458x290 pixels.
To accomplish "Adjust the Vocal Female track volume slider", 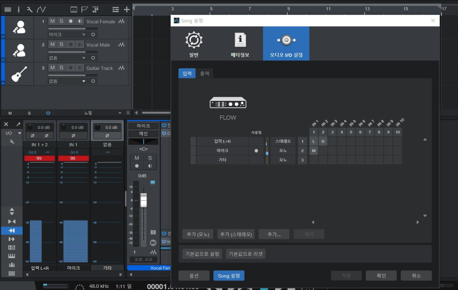I will click(x=73, y=29).
